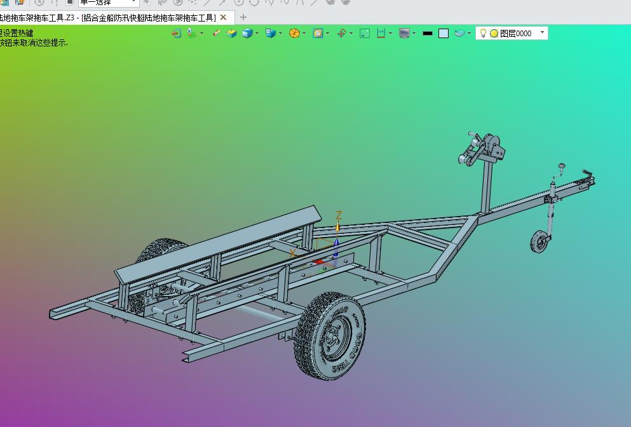The image size is (631, 427).
Task: Click the blue standard view orientation icon
Action: 271,34
